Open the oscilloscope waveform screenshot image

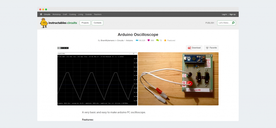click(x=97, y=79)
